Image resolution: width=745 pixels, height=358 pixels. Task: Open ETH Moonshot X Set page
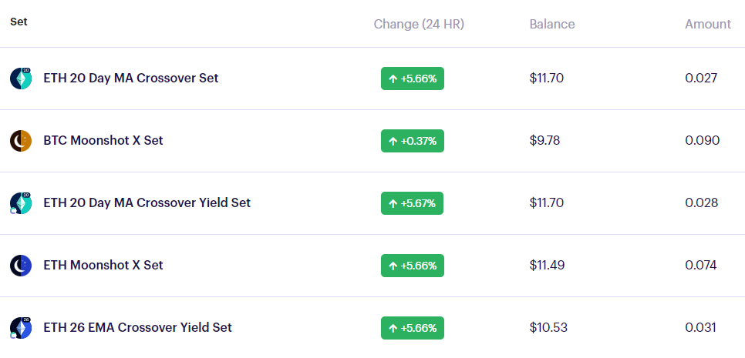pos(103,265)
